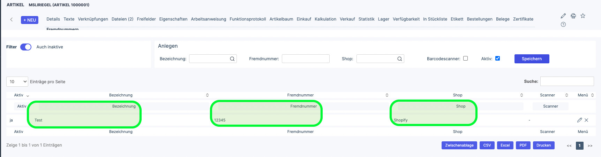Click into the Suche input field

pos(567,81)
